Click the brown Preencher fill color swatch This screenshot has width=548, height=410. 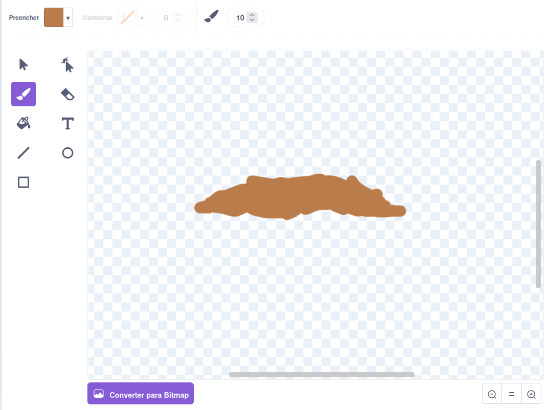(54, 17)
